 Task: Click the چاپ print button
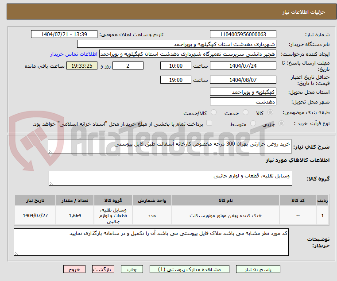click(x=132, y=269)
